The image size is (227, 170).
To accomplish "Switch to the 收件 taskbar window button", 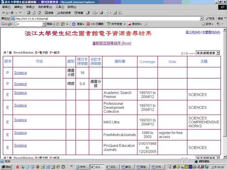I will tap(82, 167).
